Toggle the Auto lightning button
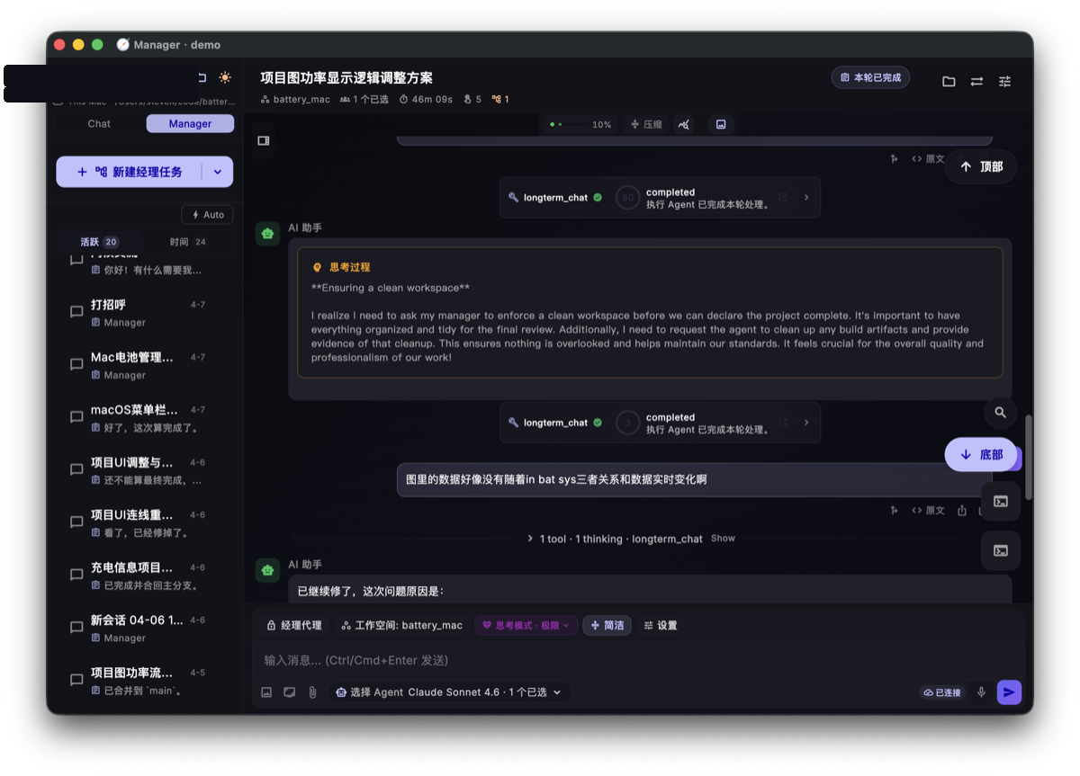Viewport: 1080px width, 776px height. (x=207, y=215)
